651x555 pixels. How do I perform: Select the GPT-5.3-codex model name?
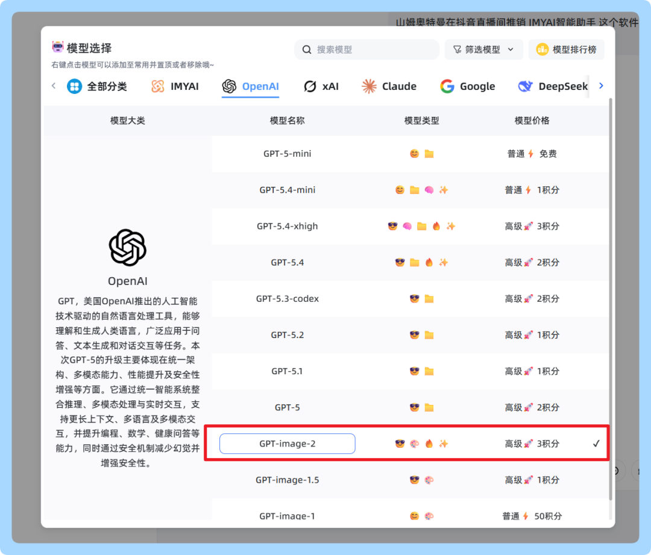(x=287, y=299)
